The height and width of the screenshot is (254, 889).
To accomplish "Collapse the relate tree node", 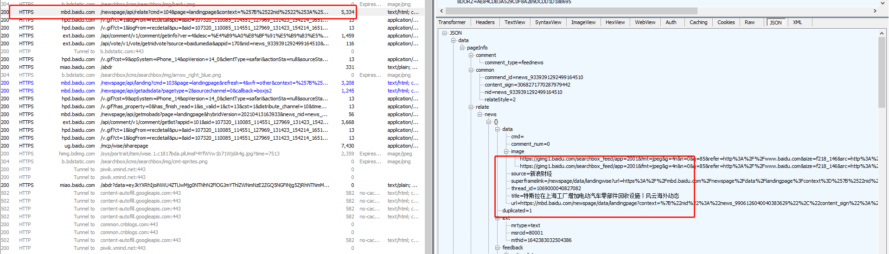I will (471, 107).
